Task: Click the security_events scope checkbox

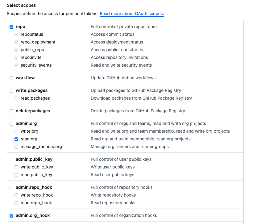Action: click(x=16, y=65)
